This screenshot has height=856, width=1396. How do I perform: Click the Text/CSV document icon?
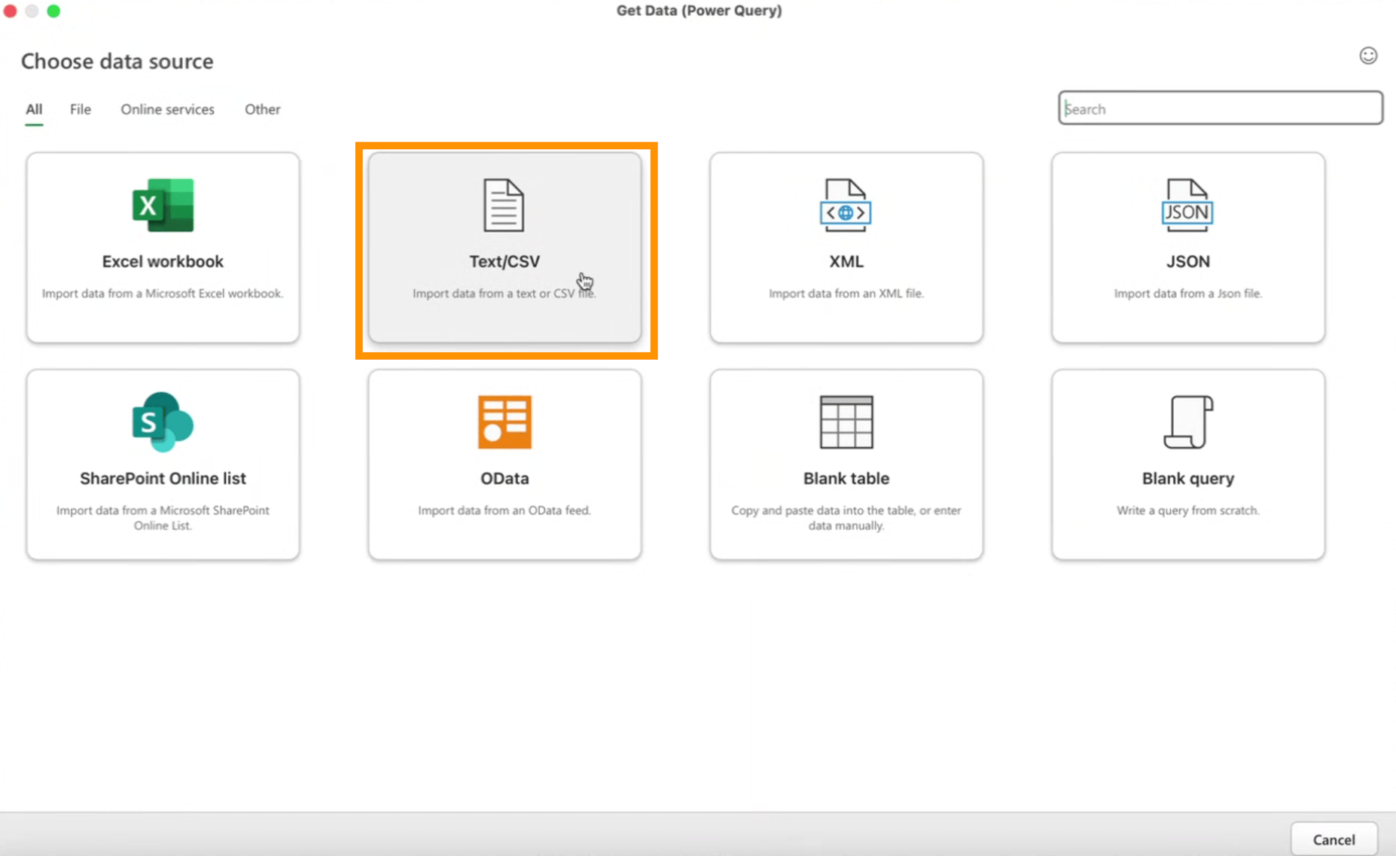504,205
